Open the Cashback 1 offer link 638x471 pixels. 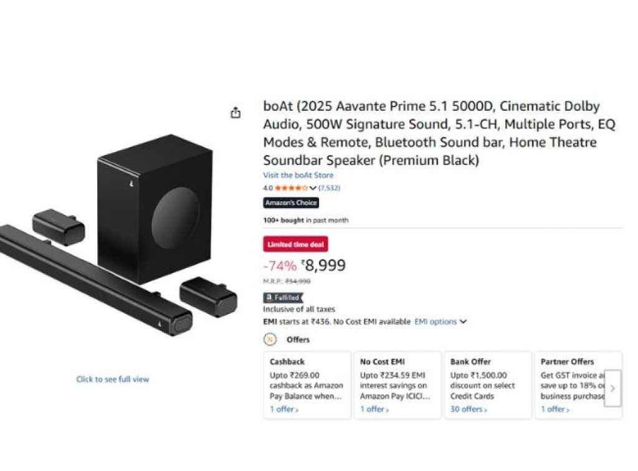[x=283, y=409]
